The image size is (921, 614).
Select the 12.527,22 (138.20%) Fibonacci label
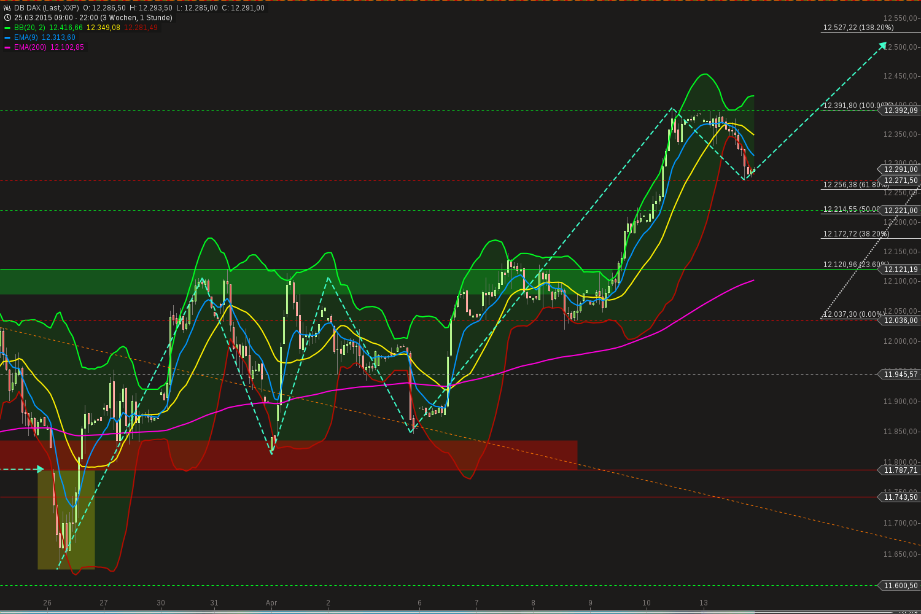click(x=858, y=28)
